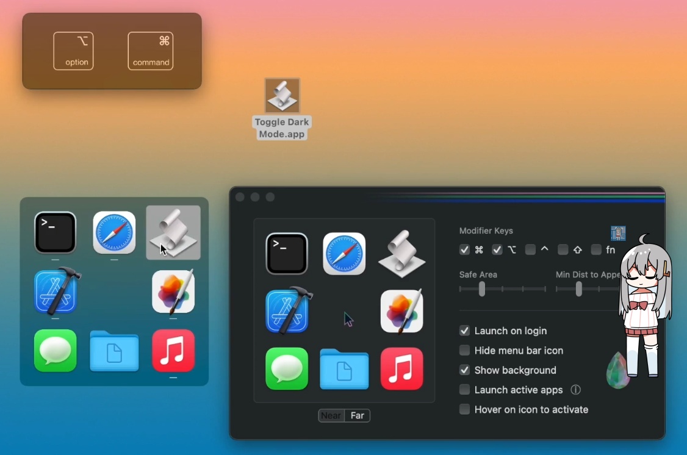
Task: Open Xcode in the floating launcher grid
Action: [x=57, y=291]
